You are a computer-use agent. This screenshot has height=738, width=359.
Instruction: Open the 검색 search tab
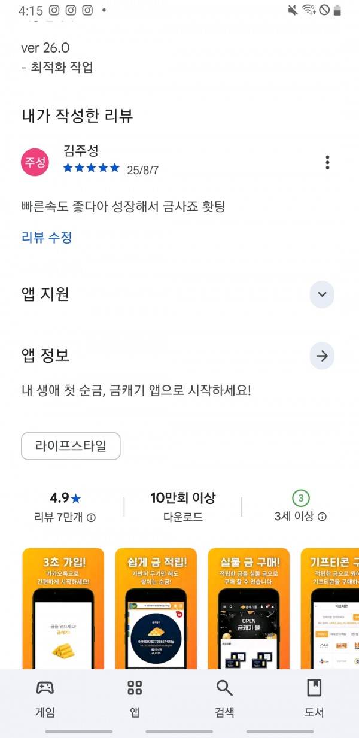(224, 698)
